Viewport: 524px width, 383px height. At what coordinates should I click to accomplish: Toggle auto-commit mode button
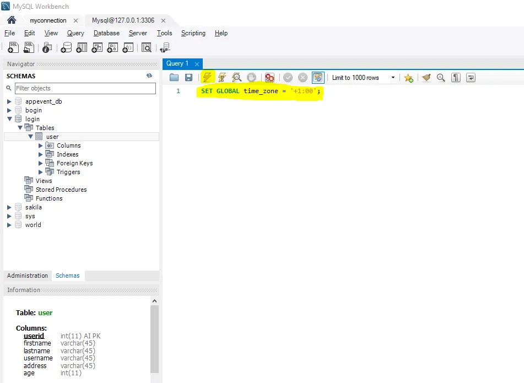coord(318,78)
